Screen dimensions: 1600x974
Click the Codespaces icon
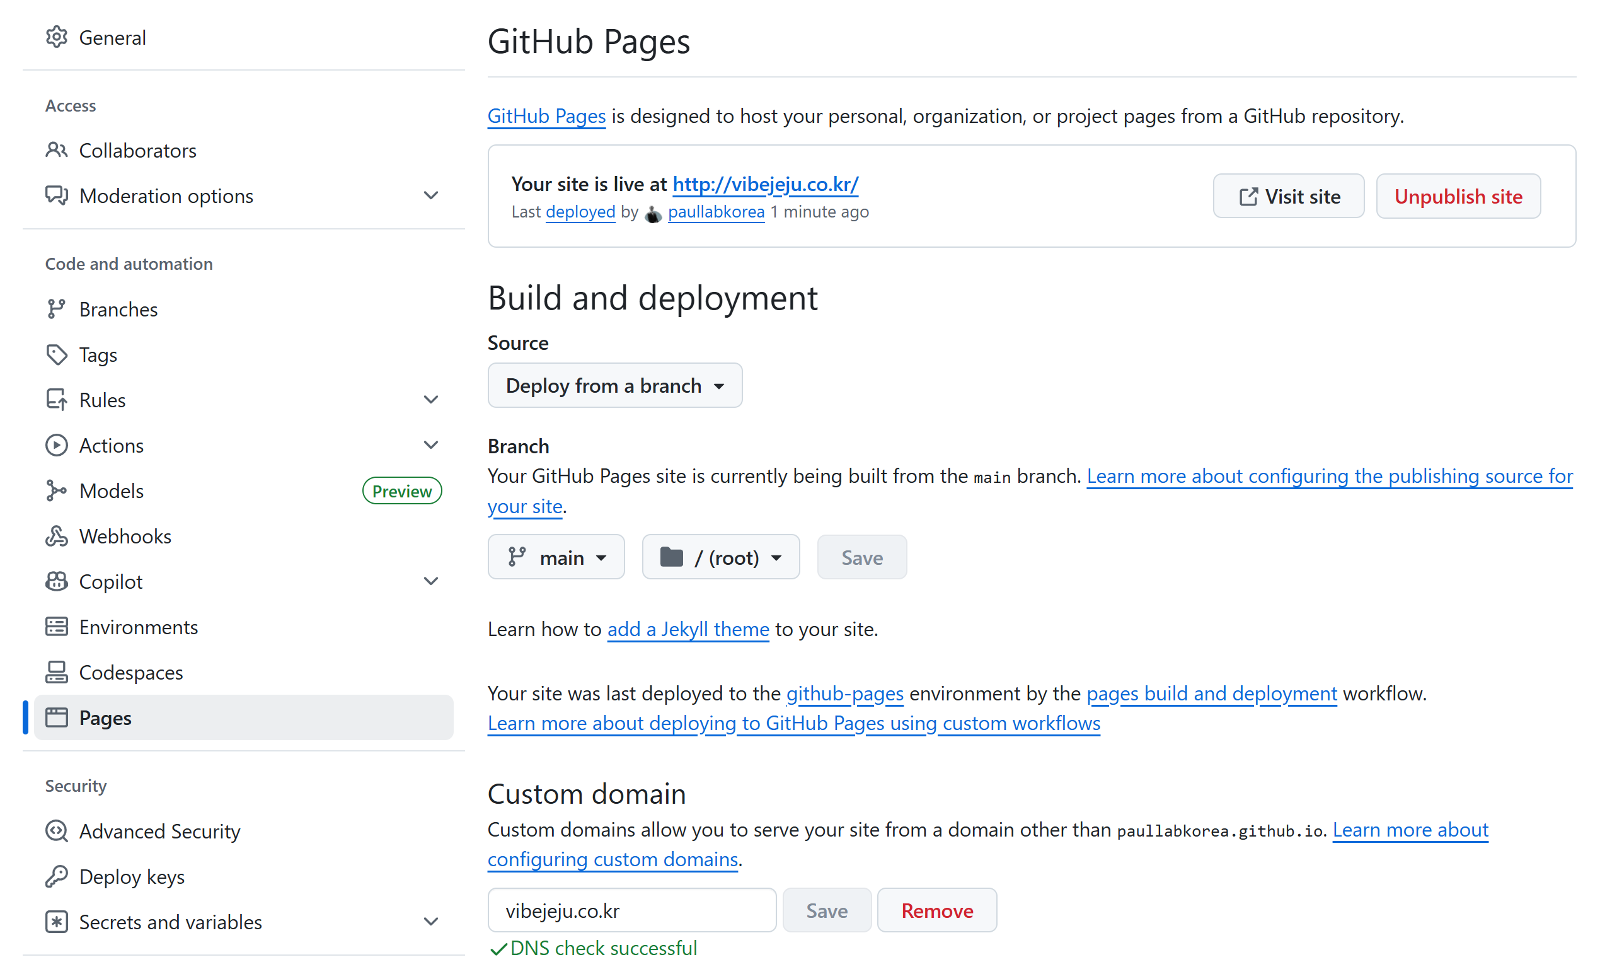coord(57,673)
